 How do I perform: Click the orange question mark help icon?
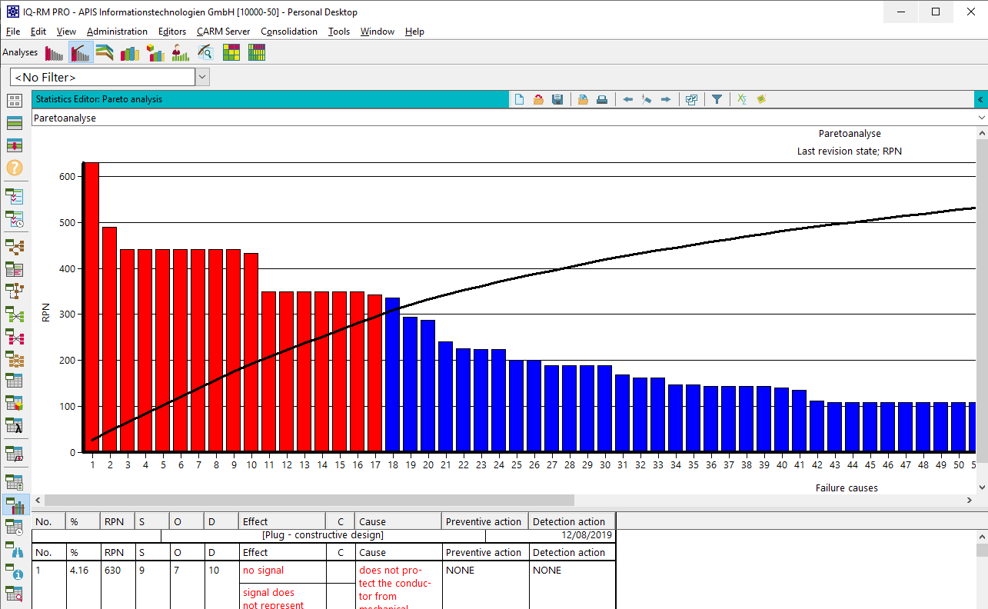pos(15,168)
